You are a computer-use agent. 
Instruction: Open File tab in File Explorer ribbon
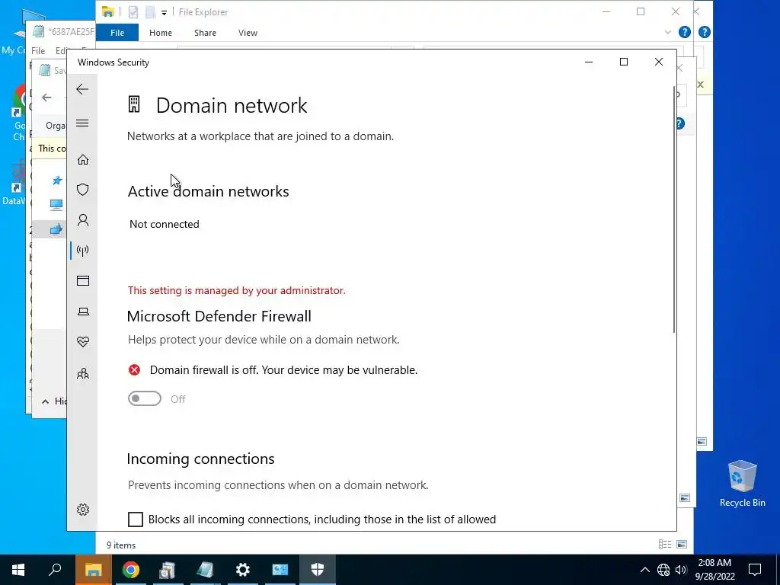[x=117, y=33]
